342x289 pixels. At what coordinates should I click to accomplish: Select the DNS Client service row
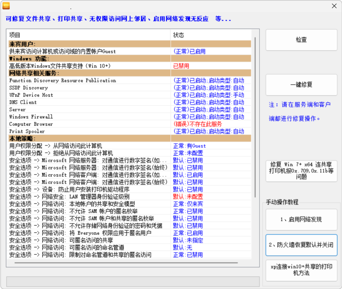pos(130,102)
